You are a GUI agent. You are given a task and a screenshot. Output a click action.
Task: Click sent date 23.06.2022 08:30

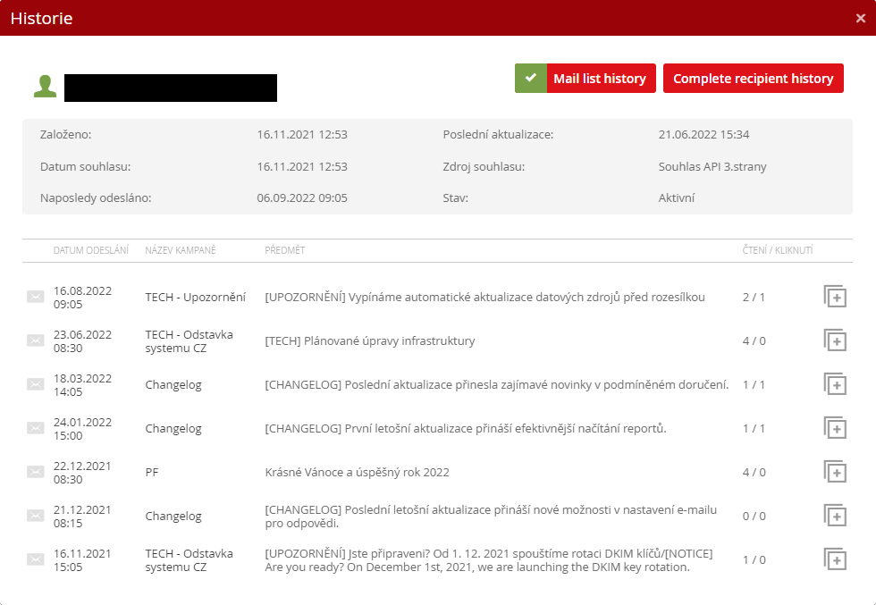pyautogui.click(x=82, y=340)
